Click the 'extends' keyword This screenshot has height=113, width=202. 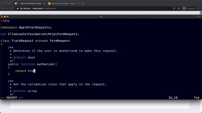[41, 41]
